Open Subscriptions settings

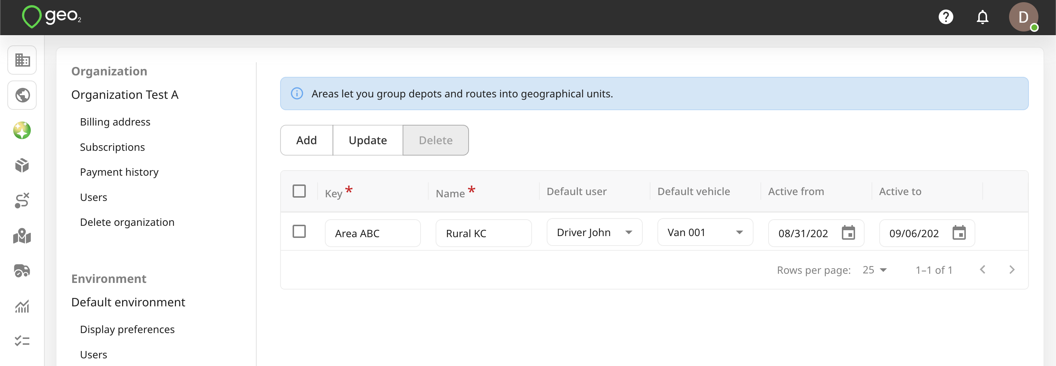(x=112, y=147)
